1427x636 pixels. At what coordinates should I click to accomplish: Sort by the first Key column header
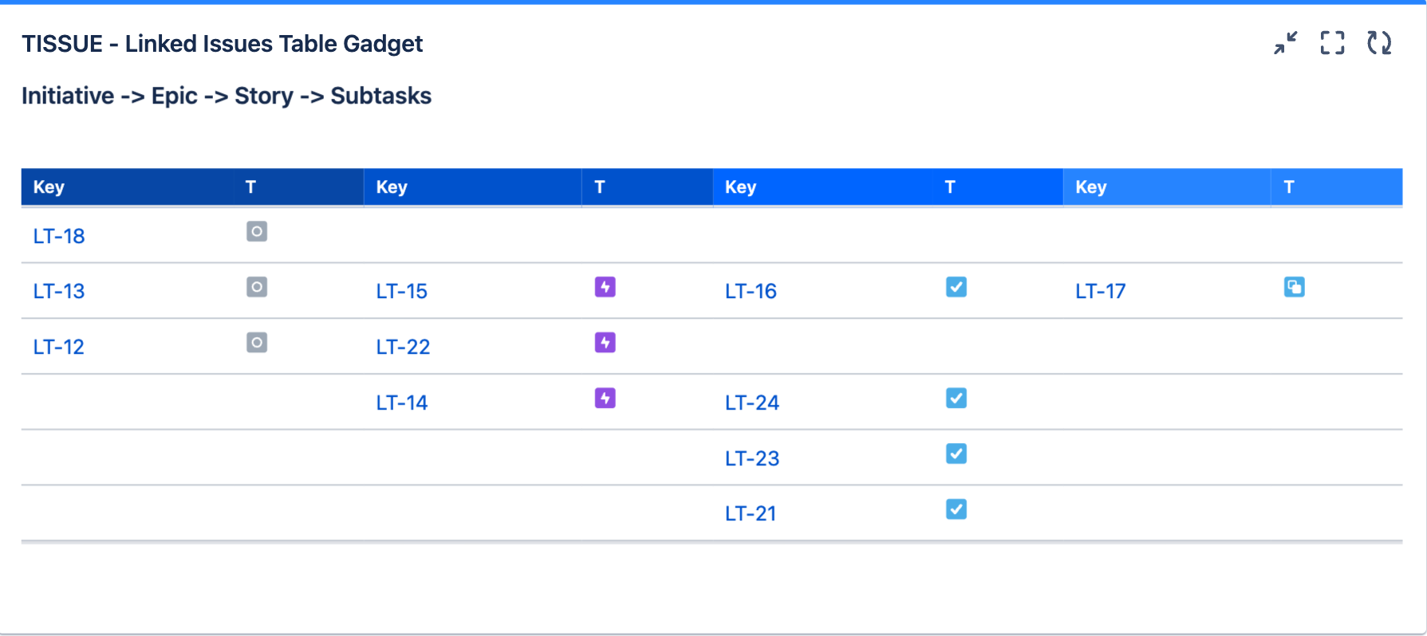coord(49,187)
